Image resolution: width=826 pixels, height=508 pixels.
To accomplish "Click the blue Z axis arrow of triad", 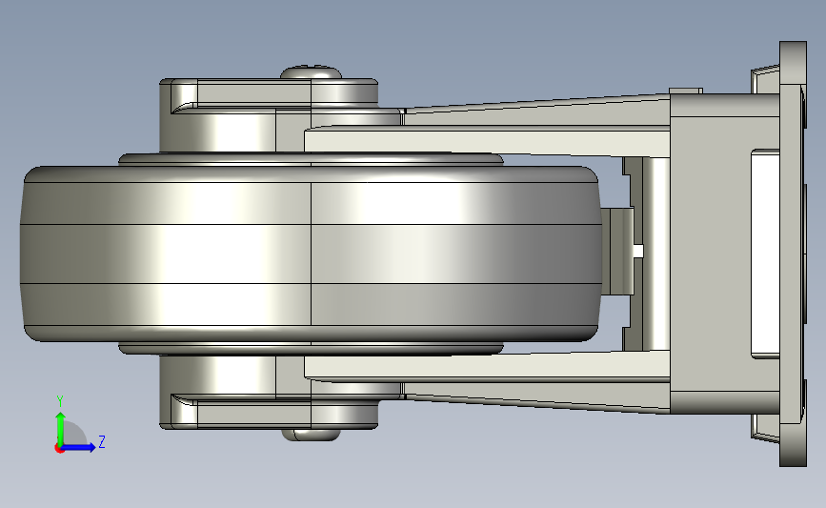I will pos(79,448).
